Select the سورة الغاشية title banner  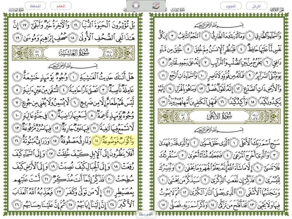[73, 53]
